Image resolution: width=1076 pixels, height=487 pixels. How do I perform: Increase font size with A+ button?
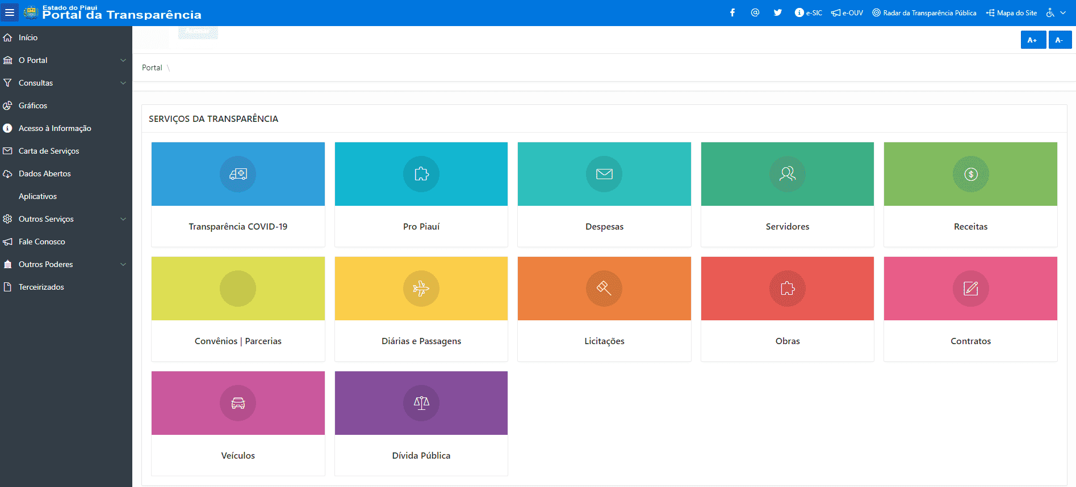(1033, 40)
